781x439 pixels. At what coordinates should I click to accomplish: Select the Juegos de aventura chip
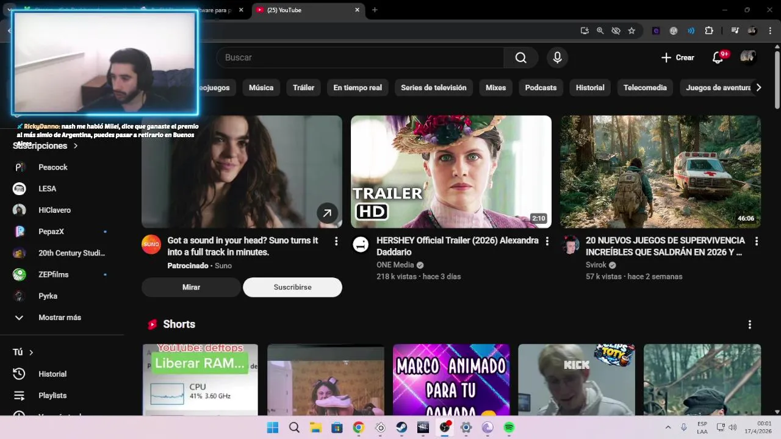717,88
